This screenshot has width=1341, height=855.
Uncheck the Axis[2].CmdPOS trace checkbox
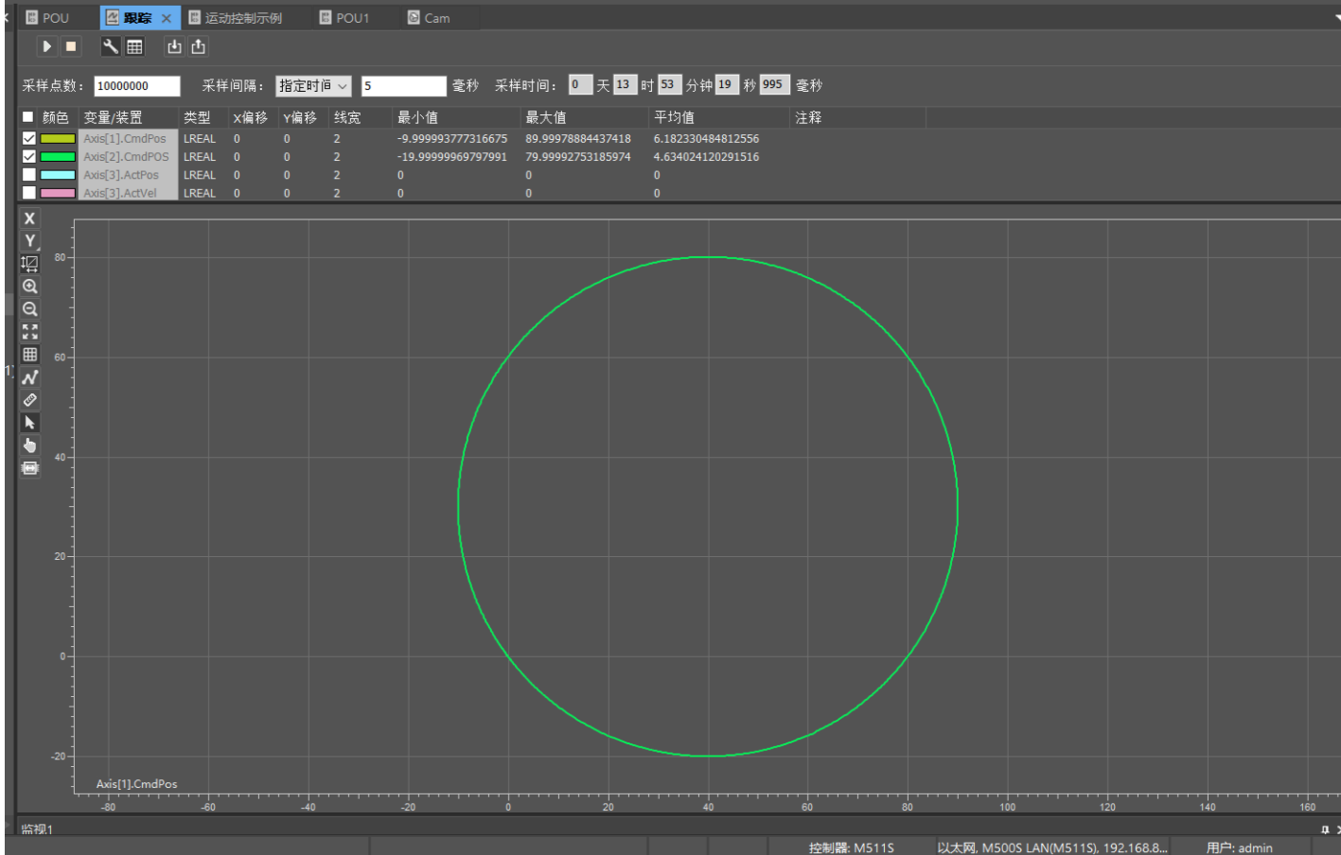click(29, 157)
